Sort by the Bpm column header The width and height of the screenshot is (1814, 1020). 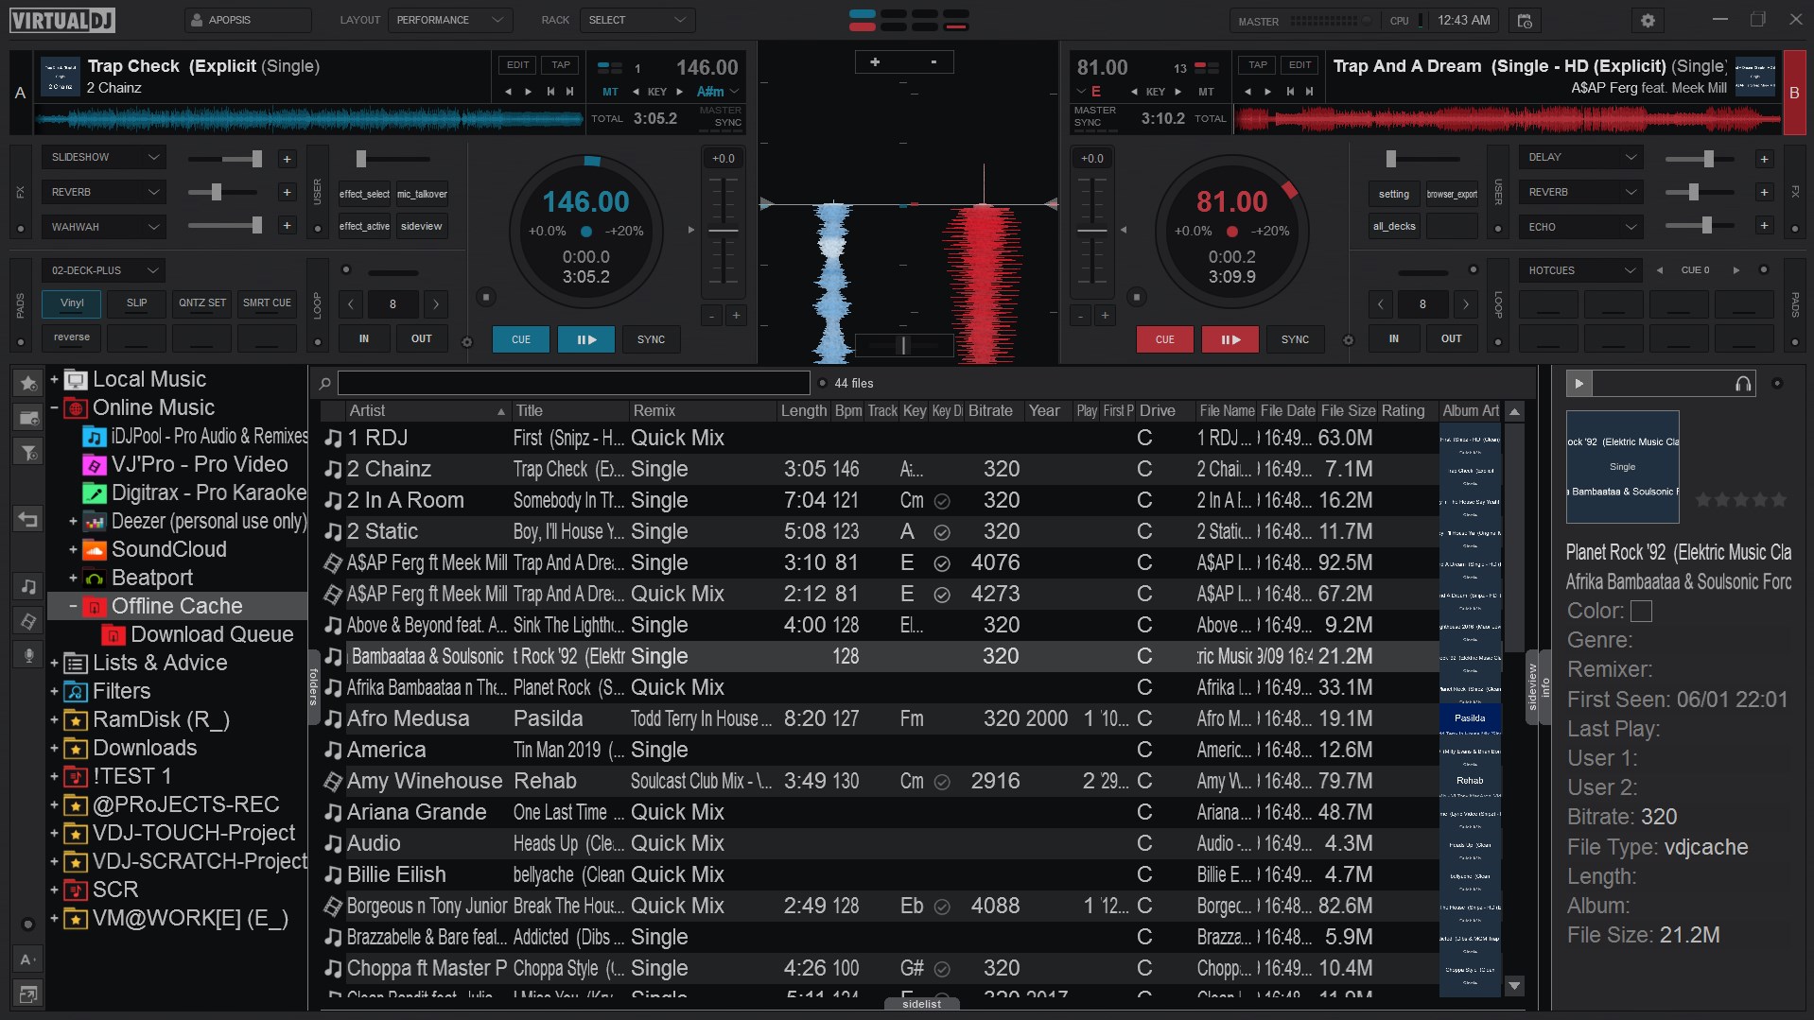click(847, 410)
